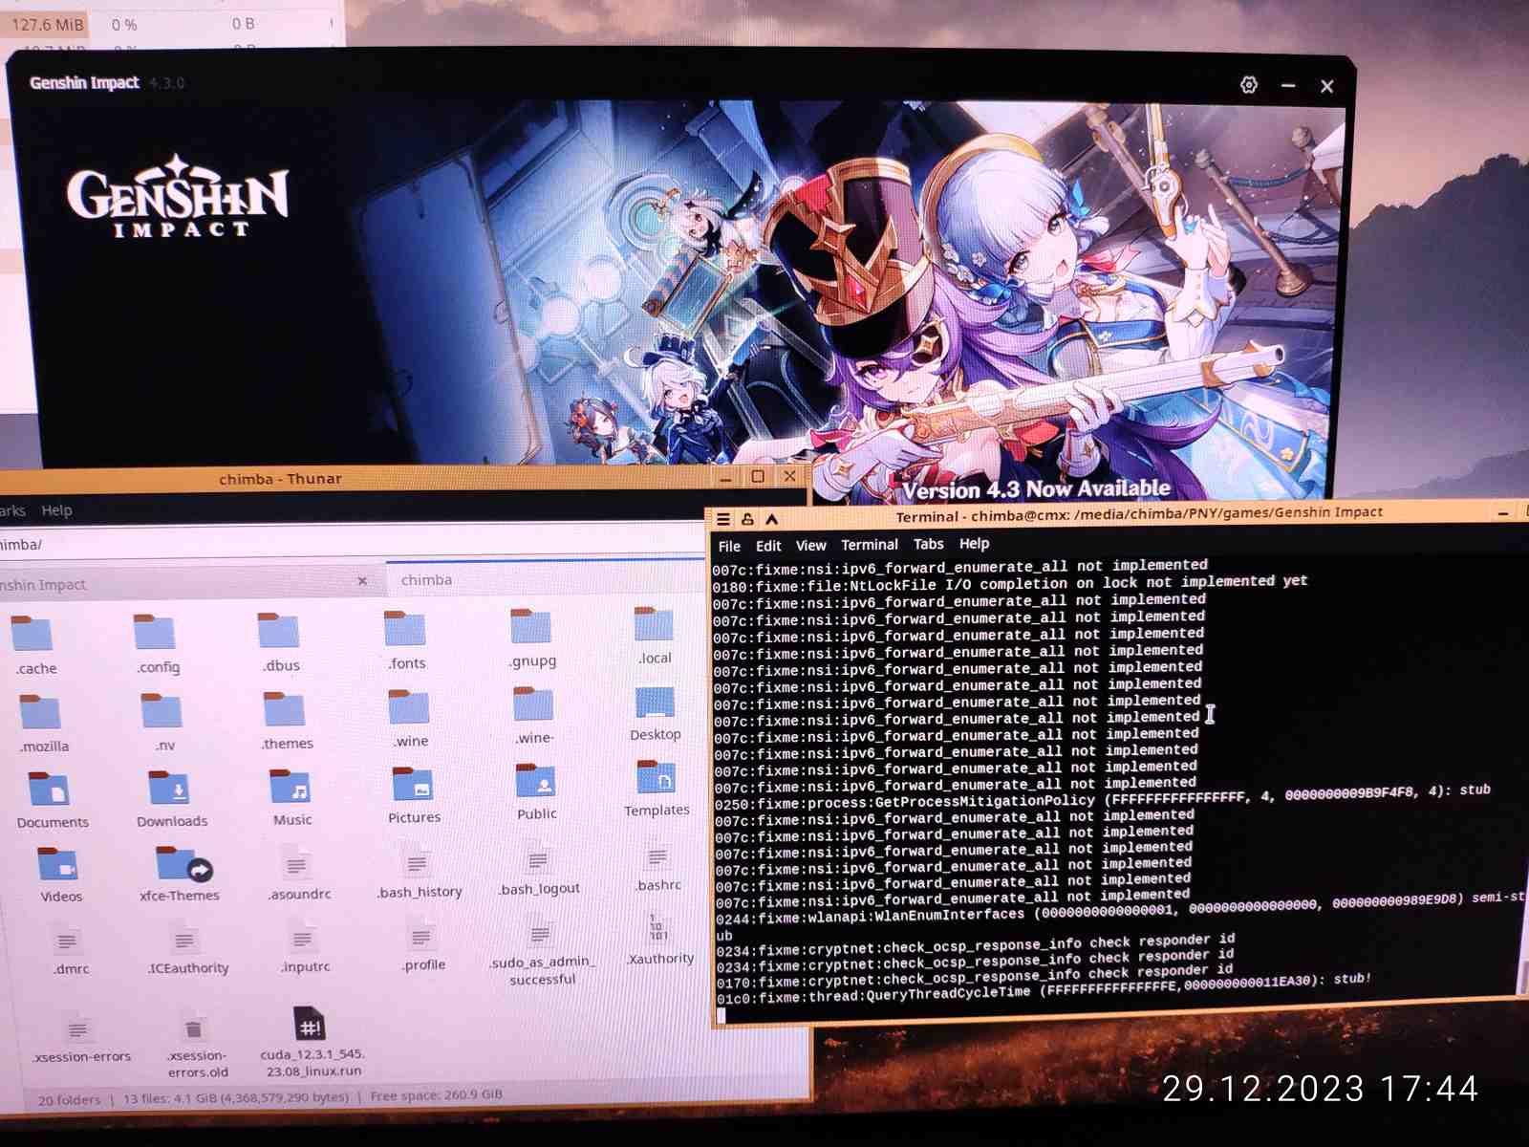Image resolution: width=1529 pixels, height=1147 pixels.
Task: Click the Thunar location path field
Action: click(350, 543)
